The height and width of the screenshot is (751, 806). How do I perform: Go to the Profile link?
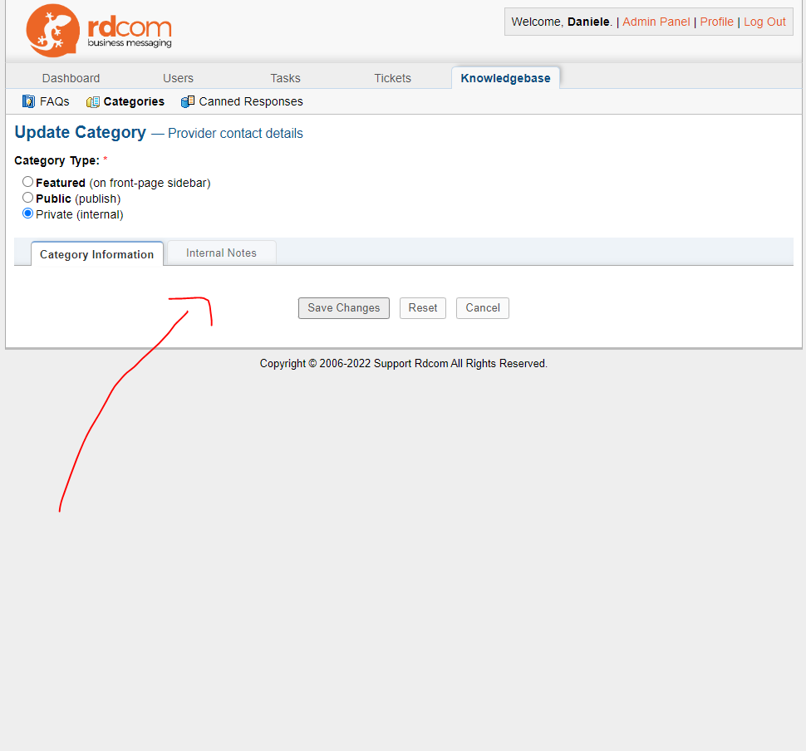716,22
